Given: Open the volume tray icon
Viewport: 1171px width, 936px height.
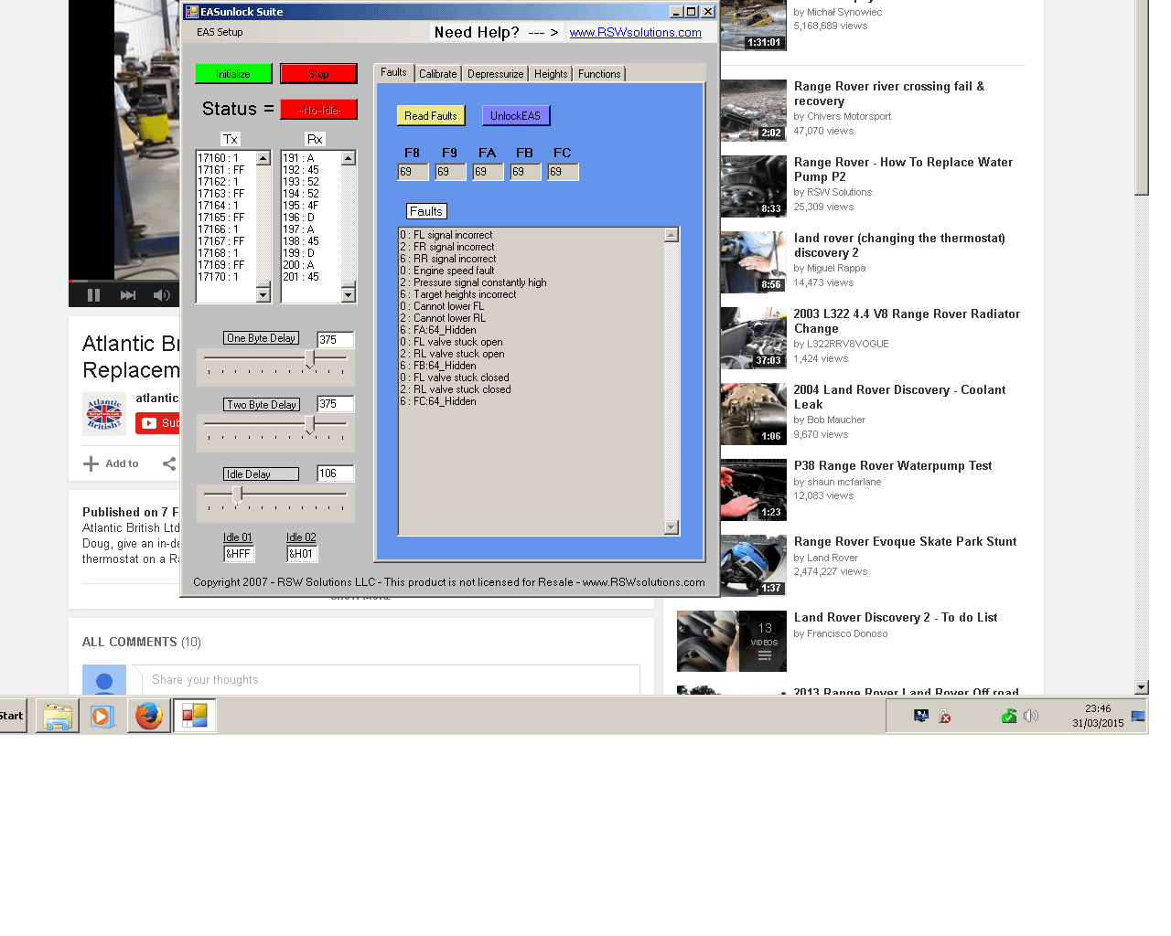Looking at the screenshot, I should (1031, 716).
